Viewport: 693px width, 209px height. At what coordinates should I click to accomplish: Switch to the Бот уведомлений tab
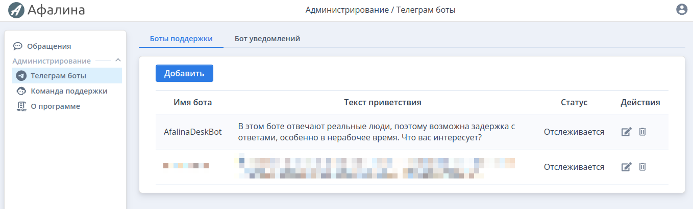[x=267, y=39]
